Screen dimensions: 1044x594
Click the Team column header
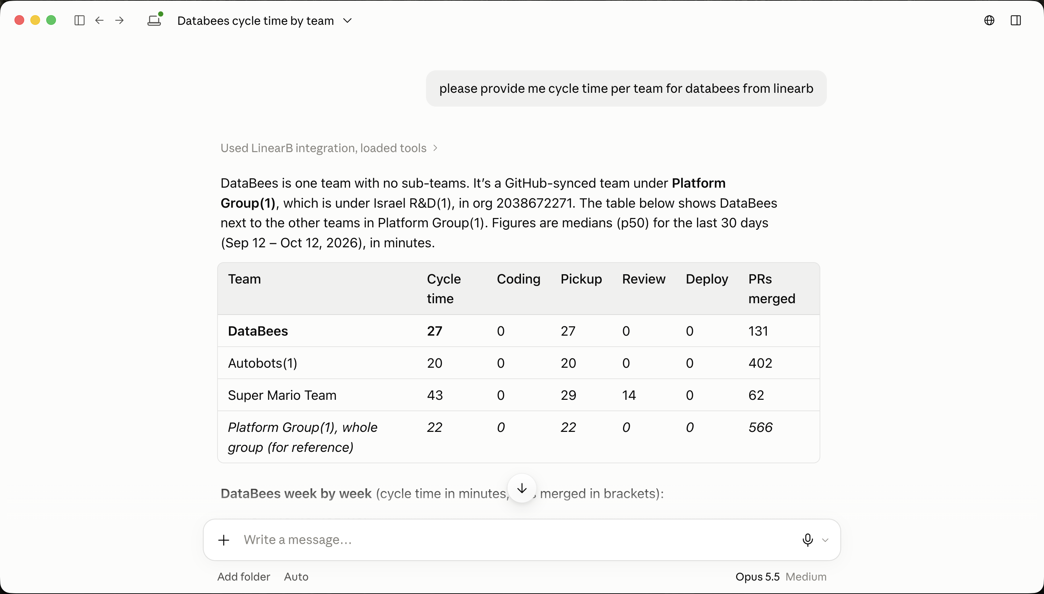point(244,279)
